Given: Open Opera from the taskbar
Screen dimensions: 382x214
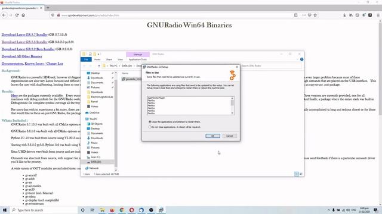Looking at the screenshot, I should [x=131, y=210].
